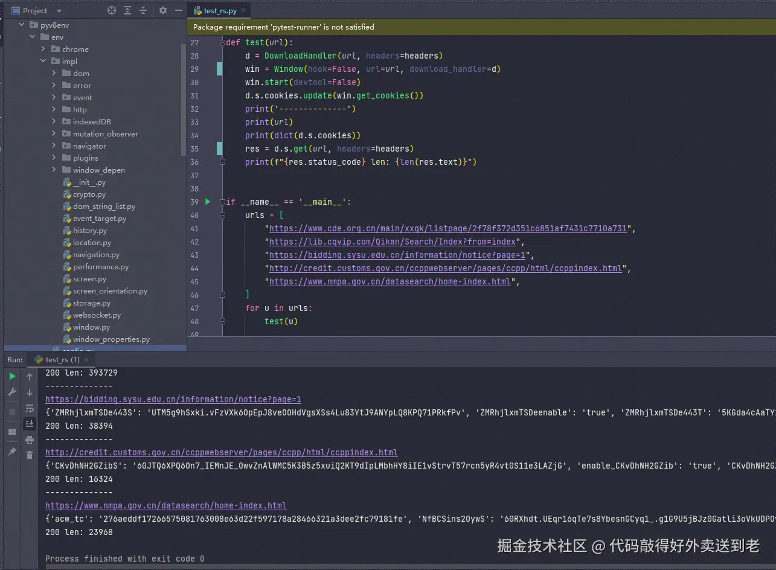Click the run gutter arrow at line 39
Screen dimensions: 776x570
(208, 202)
